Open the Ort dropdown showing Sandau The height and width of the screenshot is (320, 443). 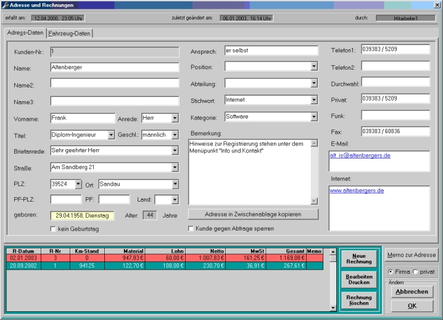click(175, 184)
